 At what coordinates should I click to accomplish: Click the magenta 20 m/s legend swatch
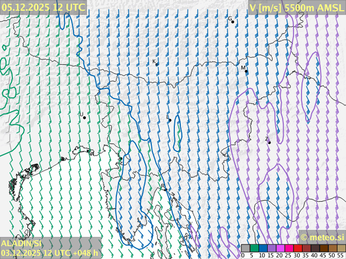pyautogui.click(x=280, y=248)
